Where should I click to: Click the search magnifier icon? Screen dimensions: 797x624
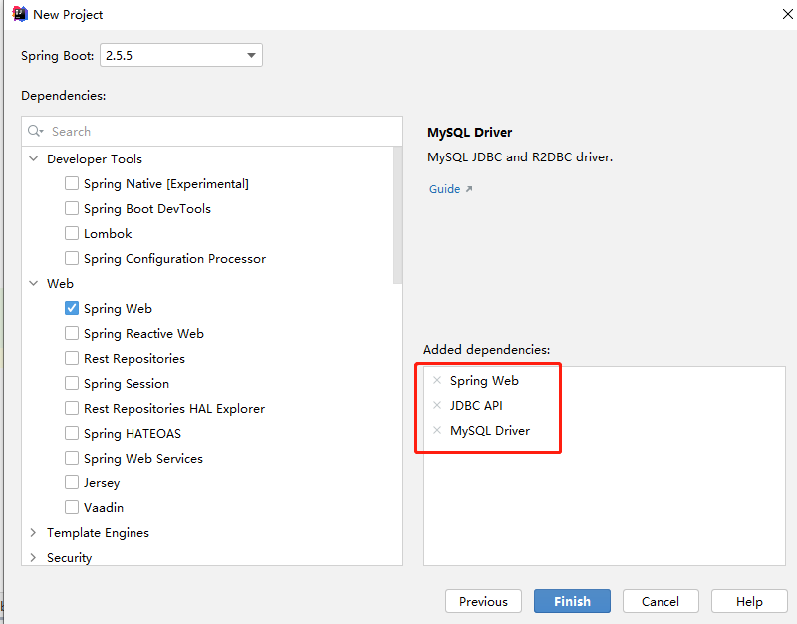coord(35,131)
